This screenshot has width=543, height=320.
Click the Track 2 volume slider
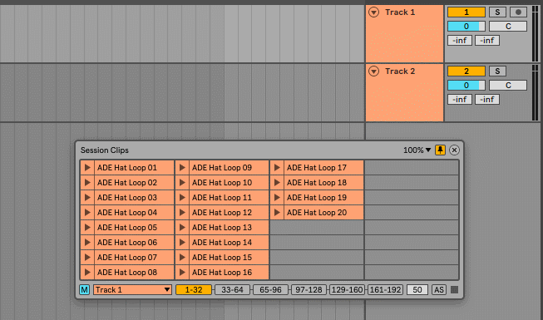tap(466, 85)
